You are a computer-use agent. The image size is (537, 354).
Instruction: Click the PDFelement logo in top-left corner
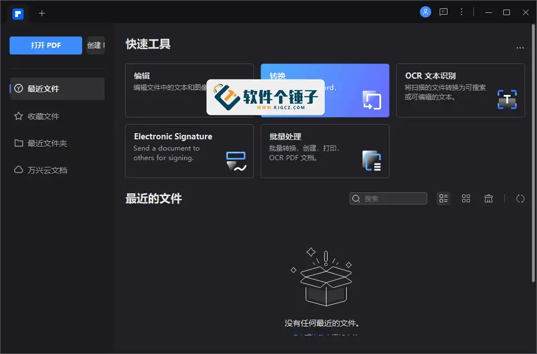(17, 13)
